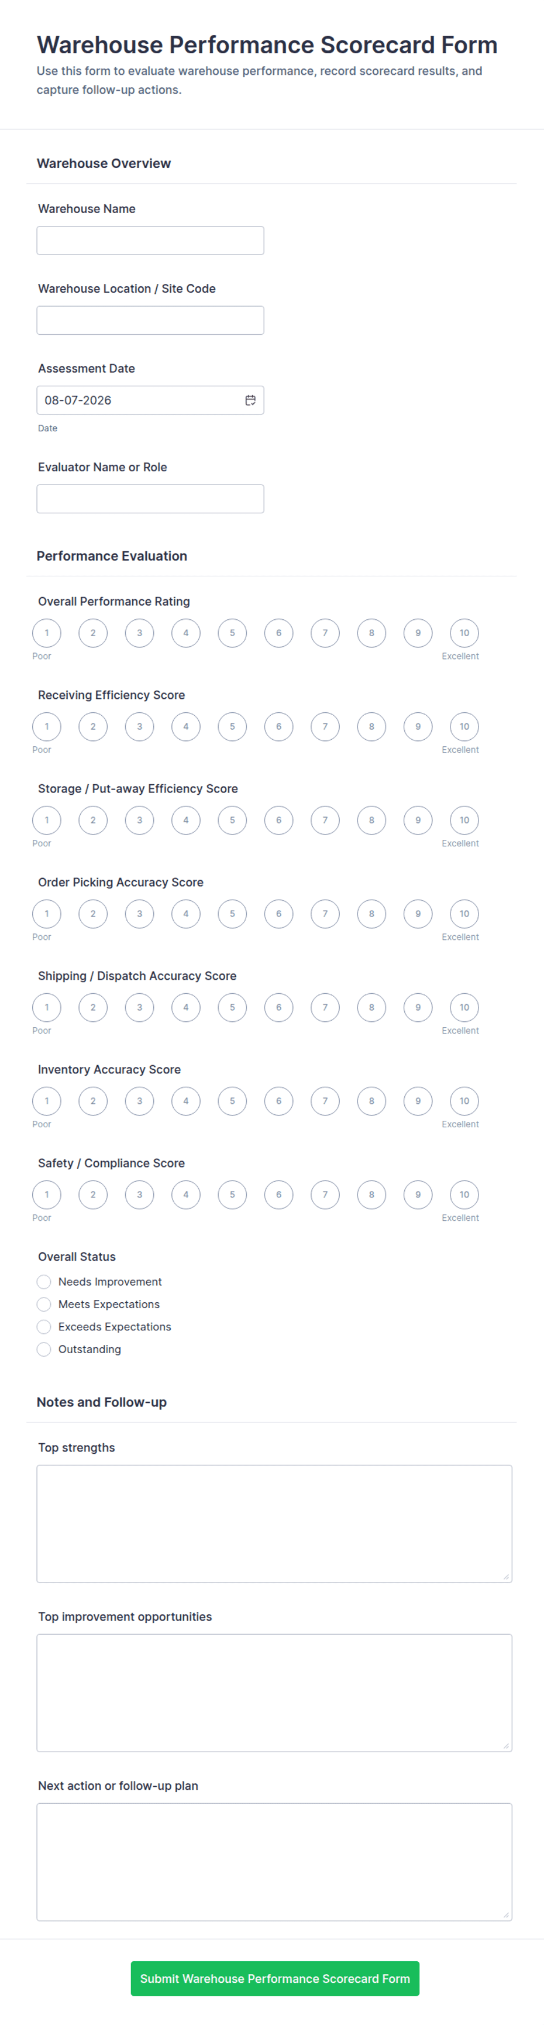Give Storage / Put-away Efficiency a 5
The image size is (544, 2025).
click(x=232, y=820)
